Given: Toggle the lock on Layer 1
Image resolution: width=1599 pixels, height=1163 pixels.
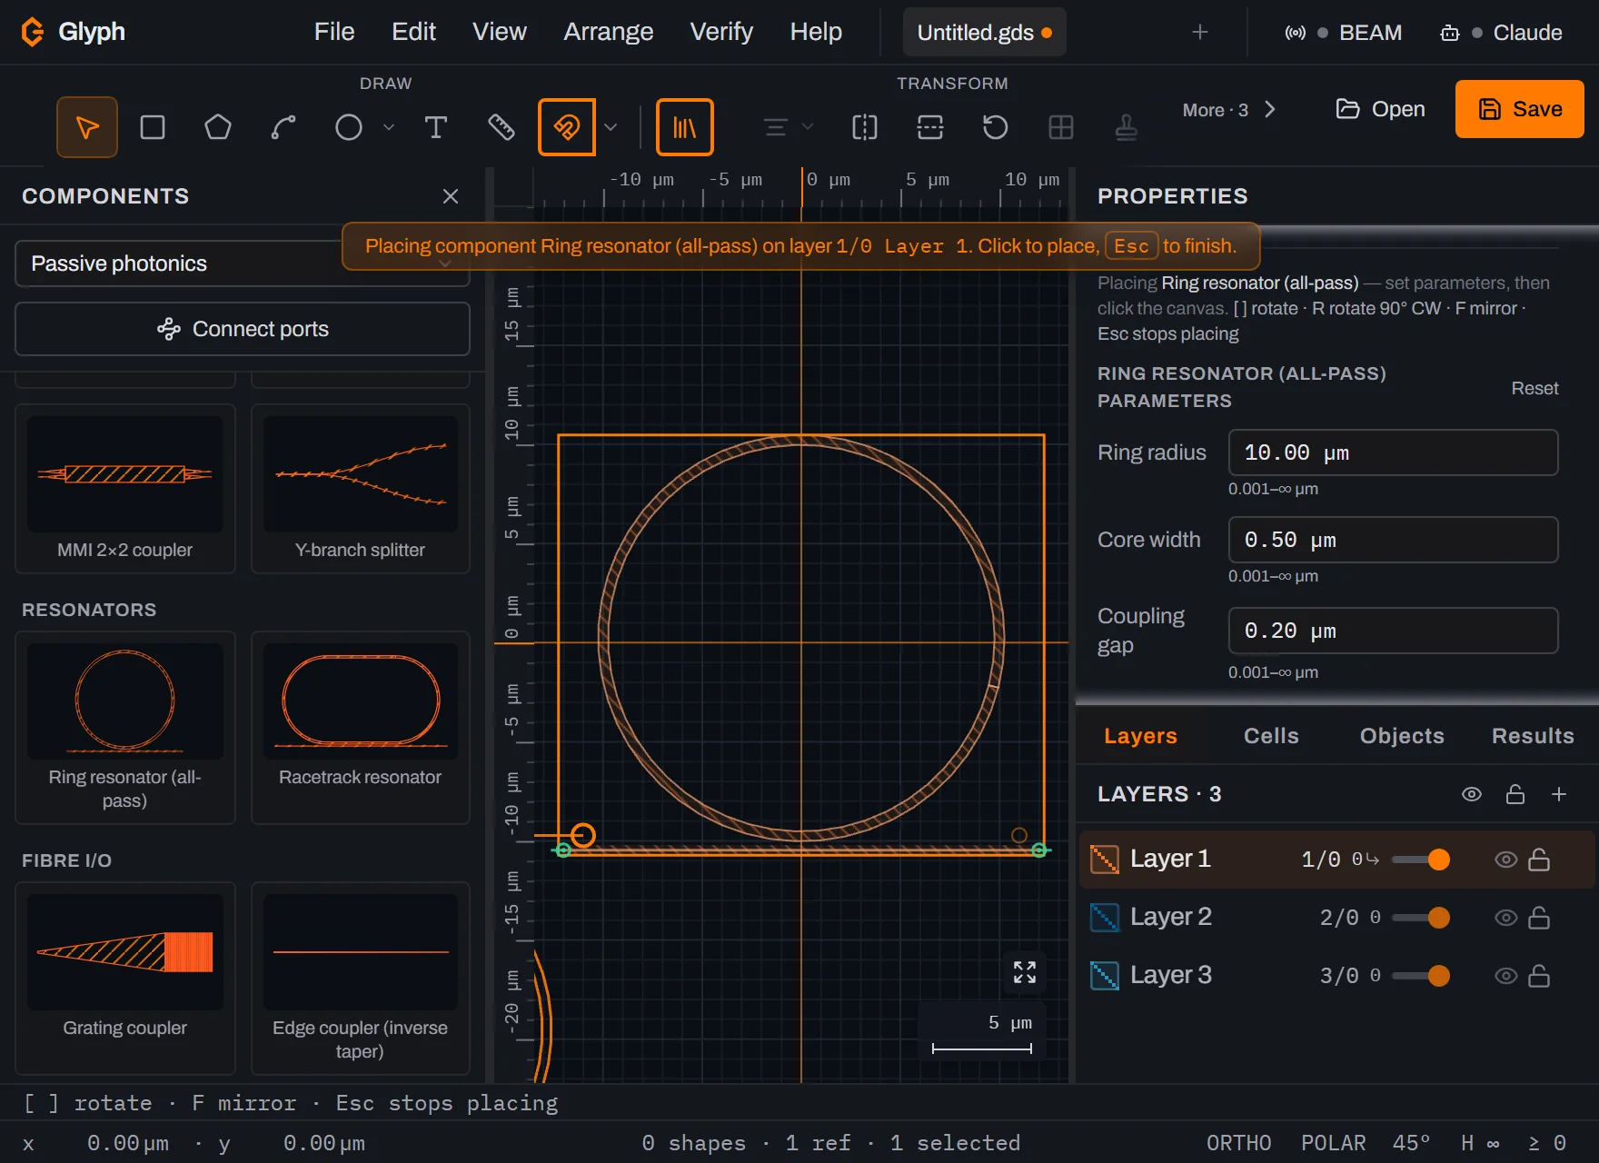Looking at the screenshot, I should click(x=1539, y=860).
